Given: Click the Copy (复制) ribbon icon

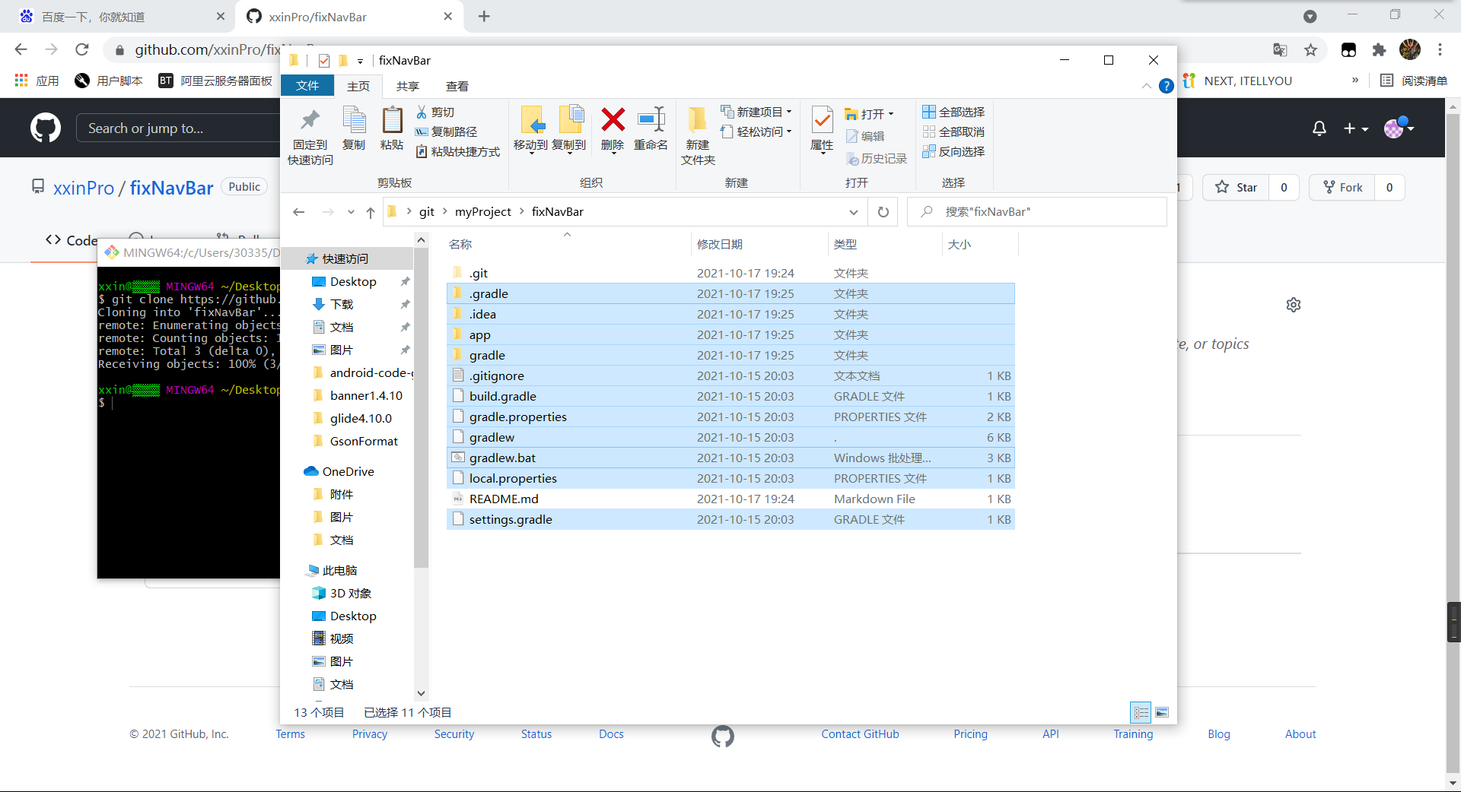Looking at the screenshot, I should (354, 128).
